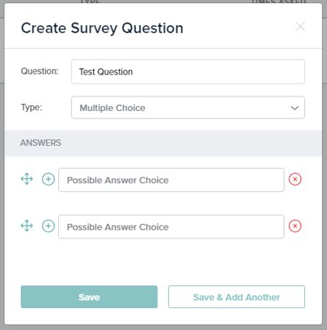The width and height of the screenshot is (327, 330).
Task: Click the Type: label
Action: 32,107
